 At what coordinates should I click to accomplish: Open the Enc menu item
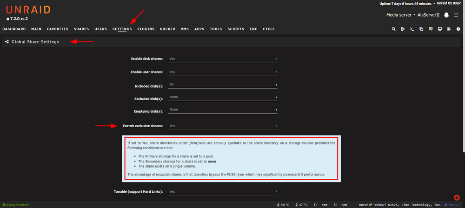pyautogui.click(x=253, y=29)
